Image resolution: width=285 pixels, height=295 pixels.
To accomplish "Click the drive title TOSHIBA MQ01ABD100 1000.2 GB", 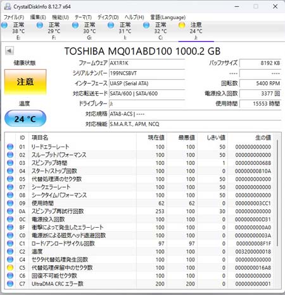I will click(142, 51).
